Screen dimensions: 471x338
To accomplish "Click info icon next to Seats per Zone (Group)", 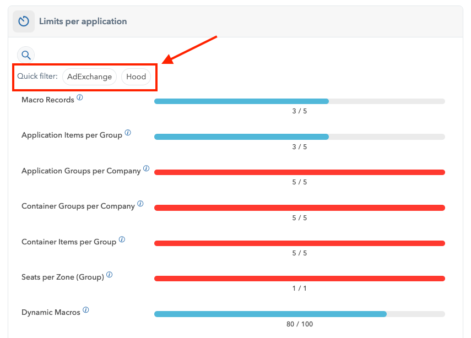I will point(110,275).
